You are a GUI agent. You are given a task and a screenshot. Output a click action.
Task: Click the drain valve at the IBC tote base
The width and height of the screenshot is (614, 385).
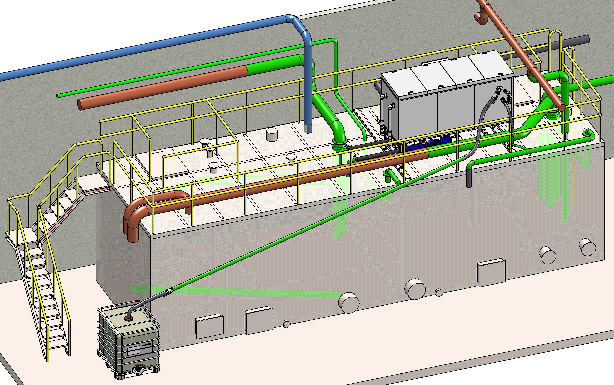coord(138,370)
